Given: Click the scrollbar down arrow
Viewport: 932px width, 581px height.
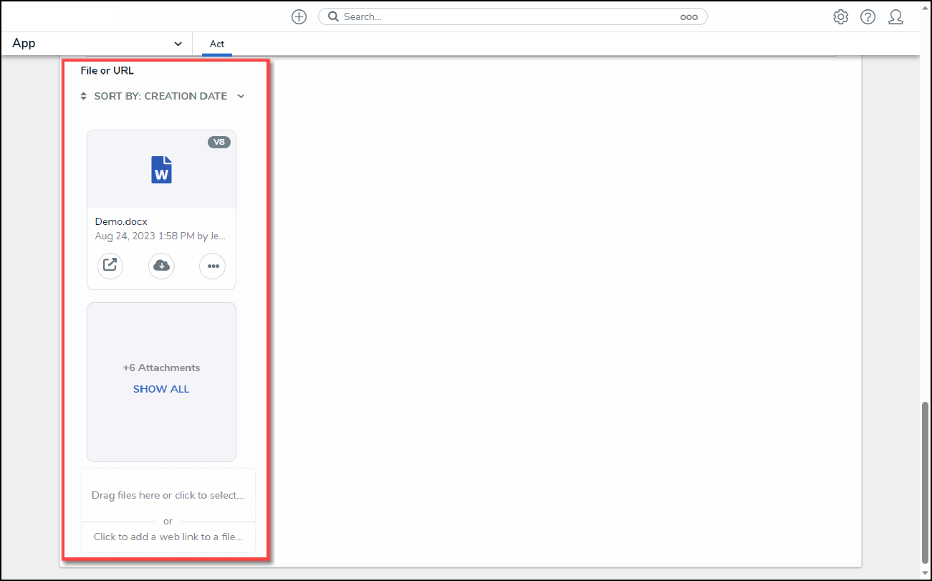Looking at the screenshot, I should coord(925,573).
